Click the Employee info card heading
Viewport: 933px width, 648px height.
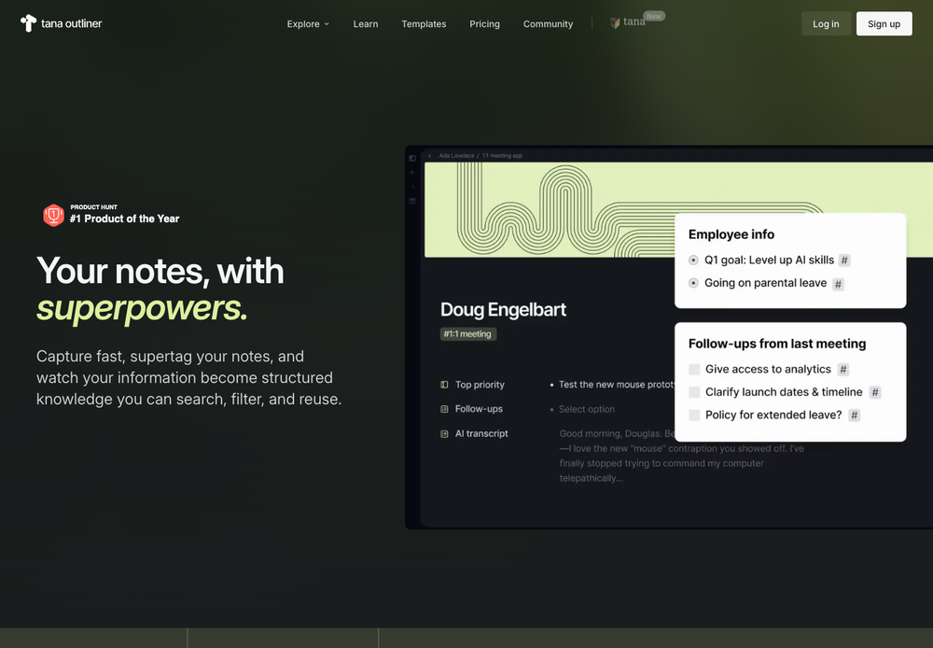[x=731, y=234]
